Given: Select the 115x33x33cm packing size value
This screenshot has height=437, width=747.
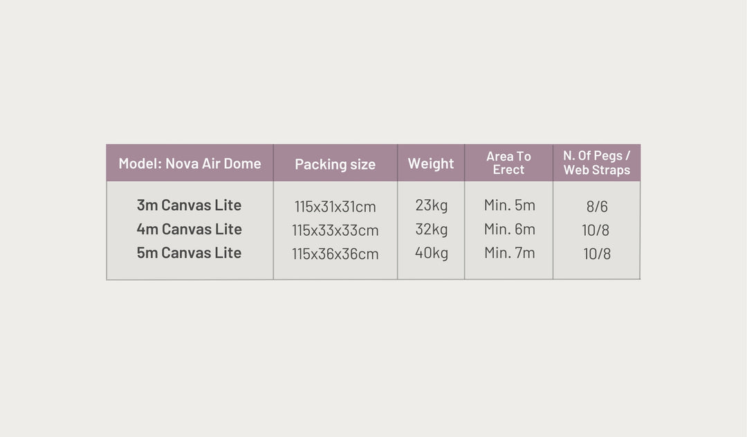Looking at the screenshot, I should click(335, 230).
